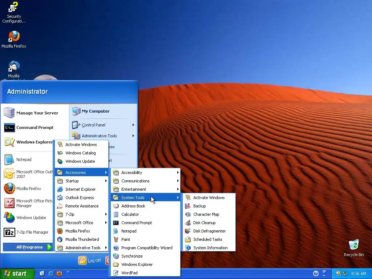
Task: Launch Disk Cleanup from System Tools
Action: point(209,223)
